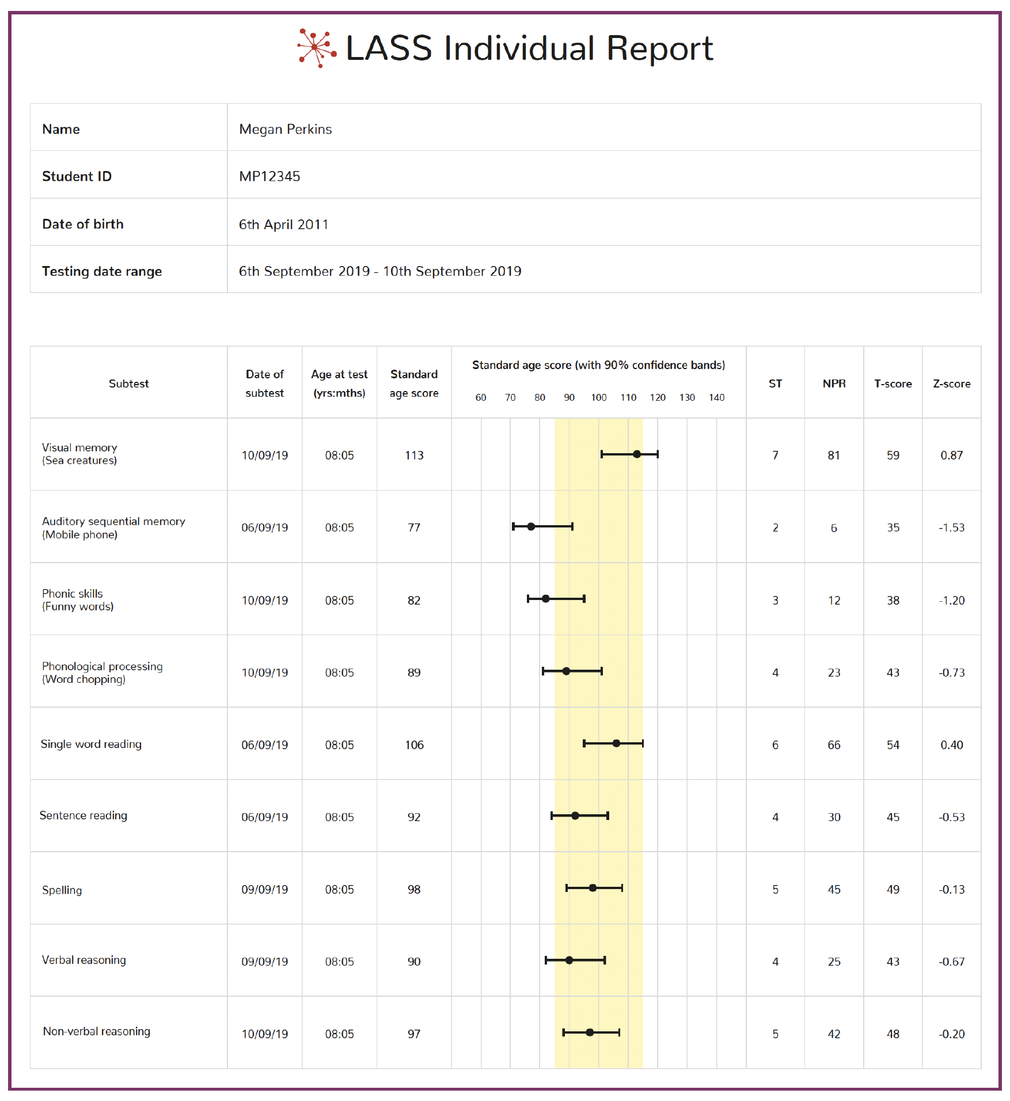Click the NPR value 45 in Spelling row
The height and width of the screenshot is (1101, 1010).
pyautogui.click(x=834, y=890)
